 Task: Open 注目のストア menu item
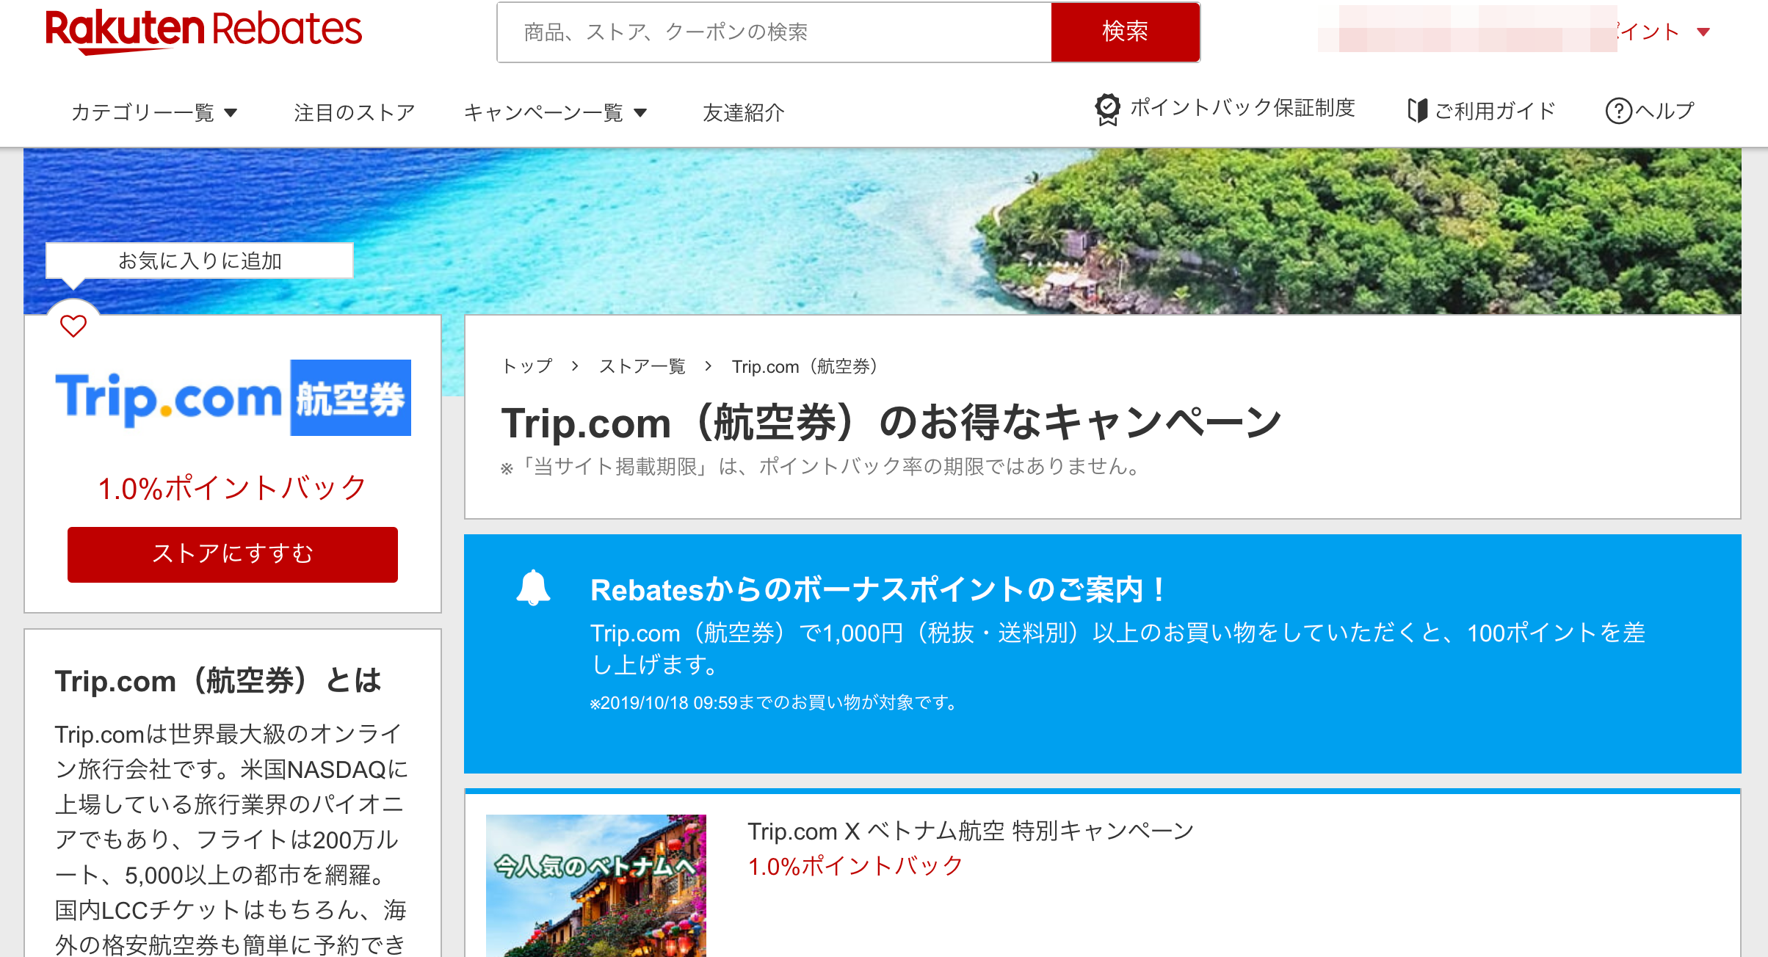tap(355, 112)
